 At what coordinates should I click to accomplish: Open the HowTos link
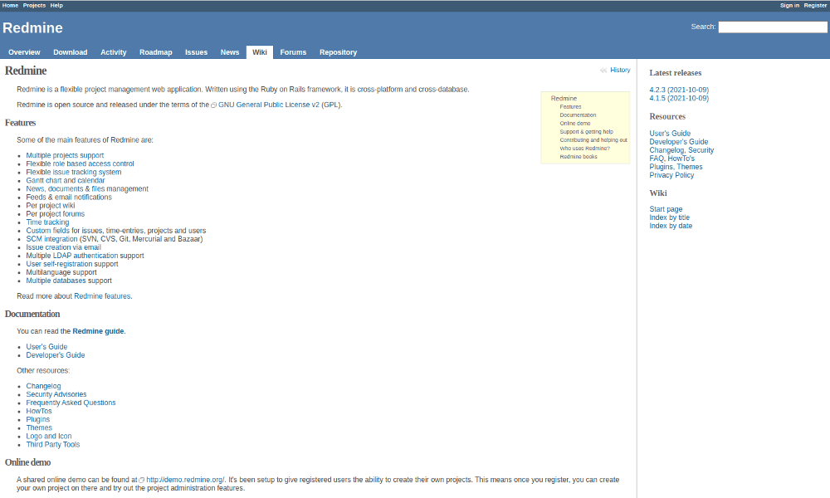click(x=39, y=411)
